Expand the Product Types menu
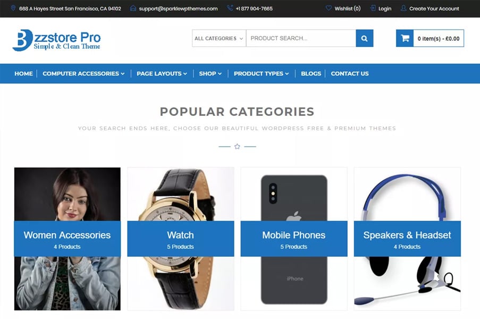Viewport: 480px width, 319px height. pyautogui.click(x=261, y=73)
